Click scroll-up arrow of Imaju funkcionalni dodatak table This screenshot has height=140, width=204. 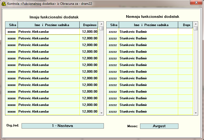coord(101,24)
